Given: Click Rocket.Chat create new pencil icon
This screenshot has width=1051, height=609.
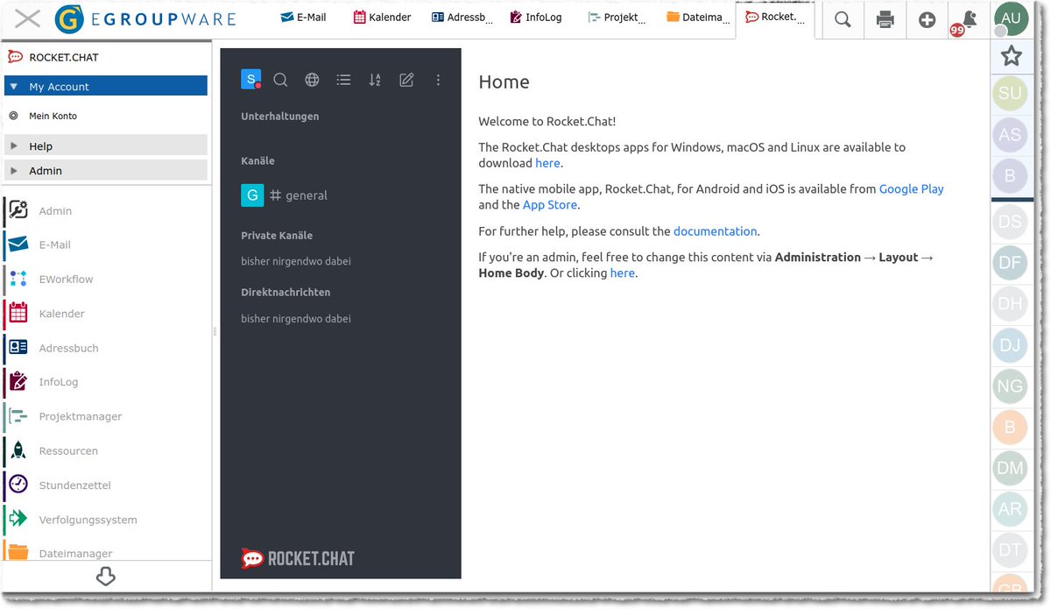Looking at the screenshot, I should 406,80.
